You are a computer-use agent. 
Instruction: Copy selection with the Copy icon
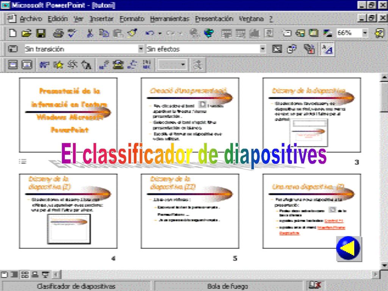click(104, 33)
